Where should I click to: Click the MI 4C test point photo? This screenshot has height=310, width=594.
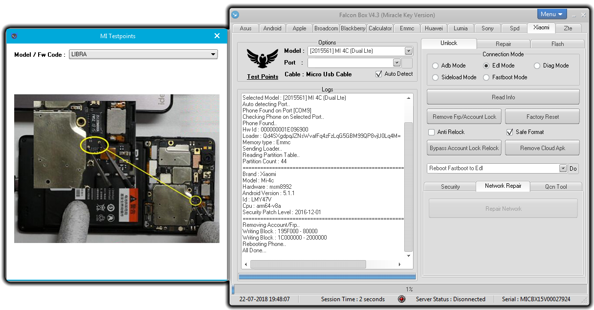[x=116, y=169]
